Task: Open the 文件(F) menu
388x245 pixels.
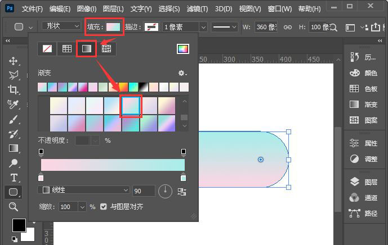Action: click(x=32, y=9)
